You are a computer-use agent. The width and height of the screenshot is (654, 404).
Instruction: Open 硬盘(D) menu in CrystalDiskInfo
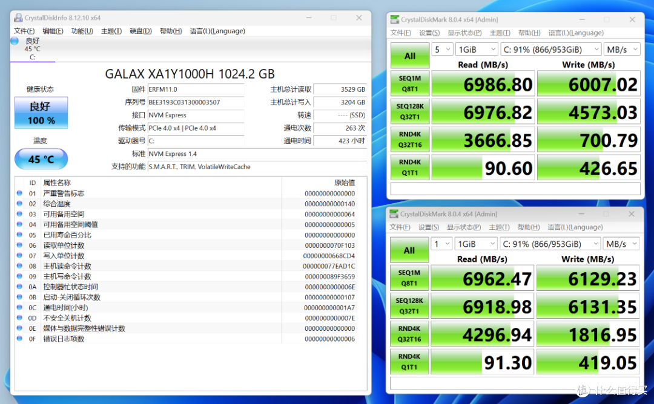(140, 31)
